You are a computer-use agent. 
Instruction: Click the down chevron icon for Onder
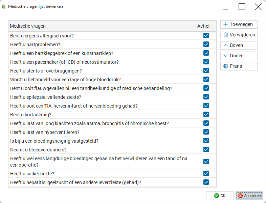tap(226, 56)
